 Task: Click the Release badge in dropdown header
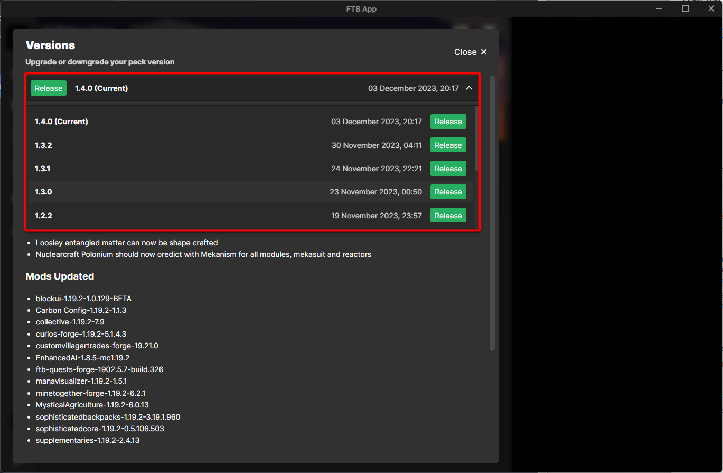[49, 88]
